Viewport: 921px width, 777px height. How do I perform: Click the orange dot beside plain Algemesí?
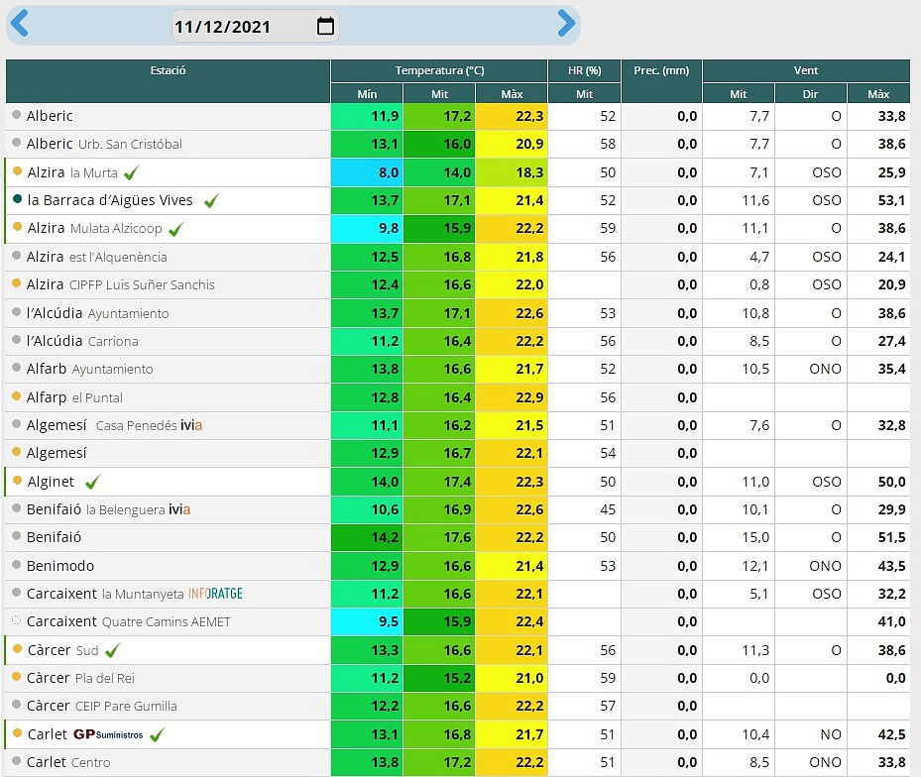17,452
